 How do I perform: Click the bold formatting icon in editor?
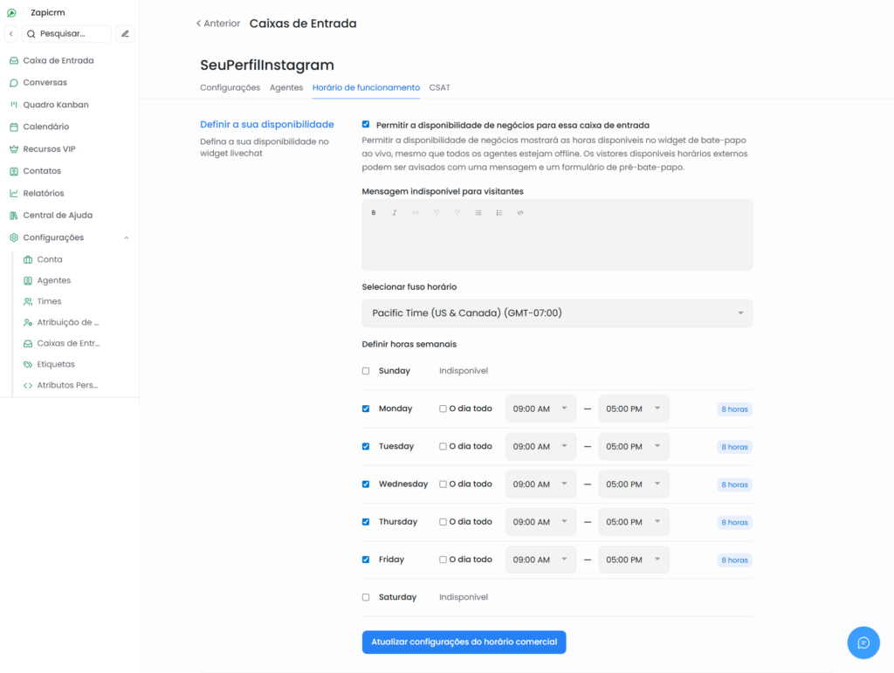point(374,213)
